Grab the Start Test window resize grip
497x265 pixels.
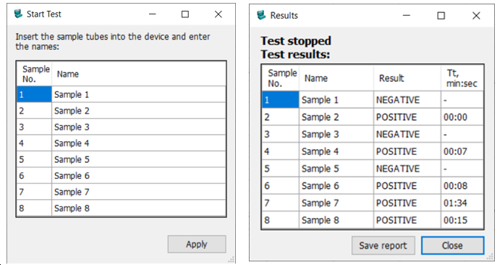click(x=231, y=259)
